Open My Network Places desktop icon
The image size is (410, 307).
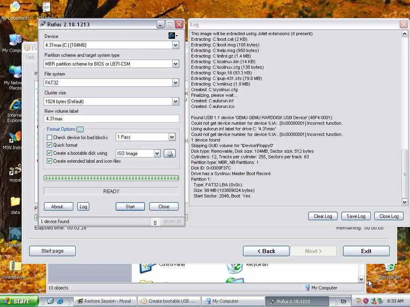[x=14, y=78]
